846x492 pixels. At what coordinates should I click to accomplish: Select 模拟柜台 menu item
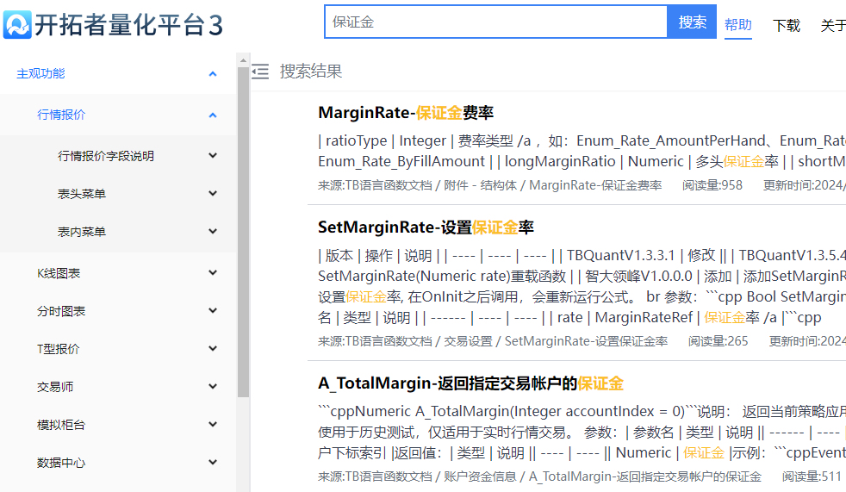pyautogui.click(x=61, y=425)
